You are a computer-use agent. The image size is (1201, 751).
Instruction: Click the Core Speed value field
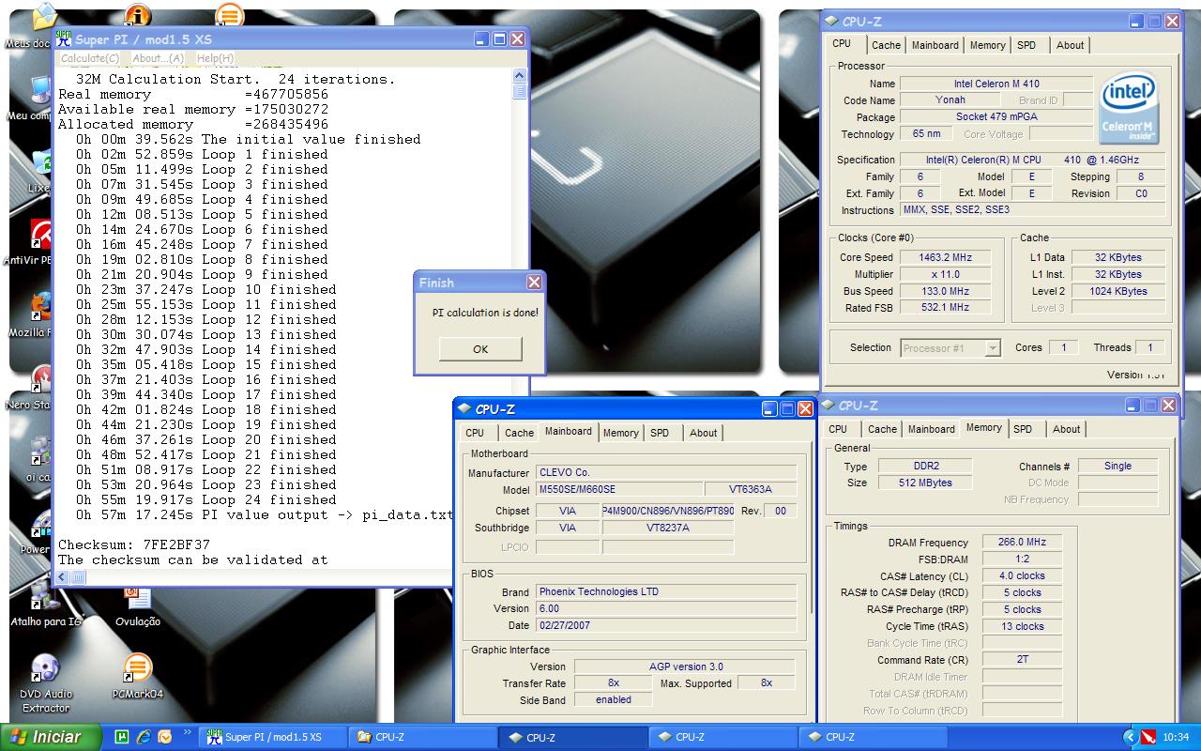[x=945, y=257]
